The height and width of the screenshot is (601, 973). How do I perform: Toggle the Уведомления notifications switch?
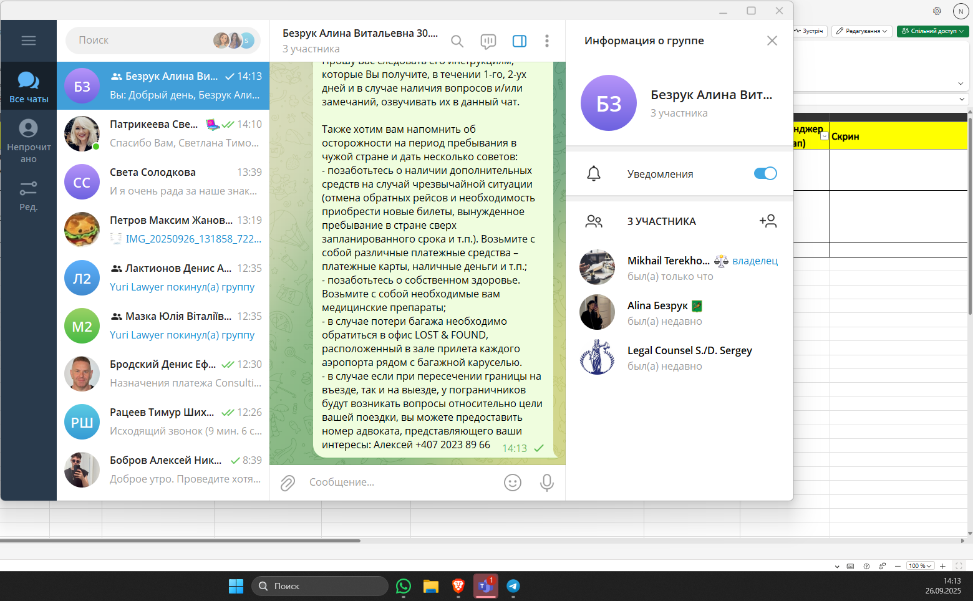click(765, 173)
